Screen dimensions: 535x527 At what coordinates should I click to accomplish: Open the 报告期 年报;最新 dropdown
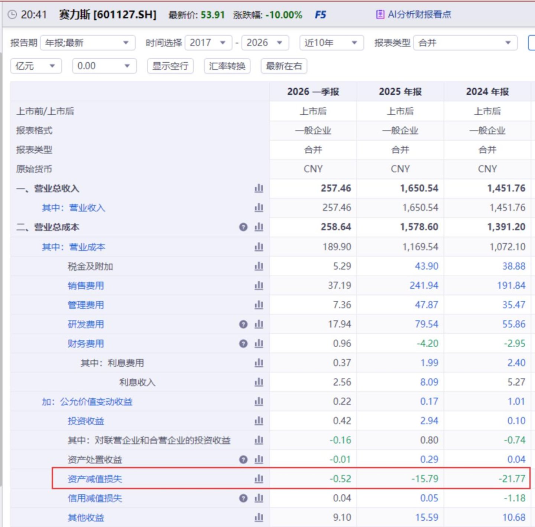88,43
